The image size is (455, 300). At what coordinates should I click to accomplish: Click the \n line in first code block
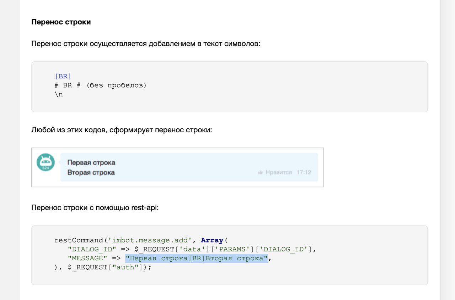(59, 95)
